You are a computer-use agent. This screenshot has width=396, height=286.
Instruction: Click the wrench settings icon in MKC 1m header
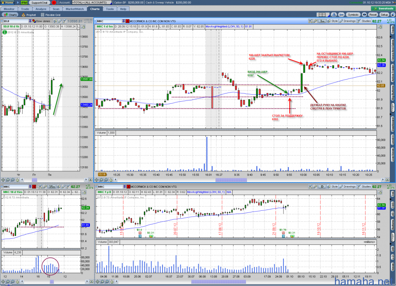coord(315,21)
